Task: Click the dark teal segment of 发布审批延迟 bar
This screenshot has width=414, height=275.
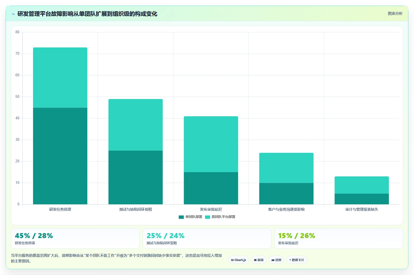Action: click(x=211, y=188)
